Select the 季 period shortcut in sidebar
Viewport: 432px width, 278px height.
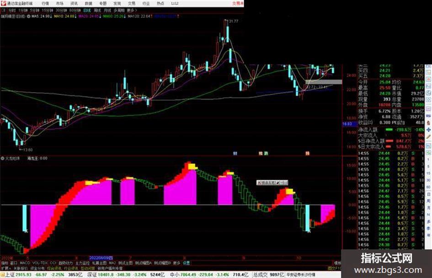pos(428,228)
